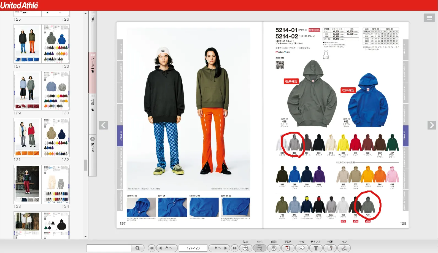438x253 pixels.
Task: Pick the 247 acid blue hoodie color
Action: coord(294,204)
